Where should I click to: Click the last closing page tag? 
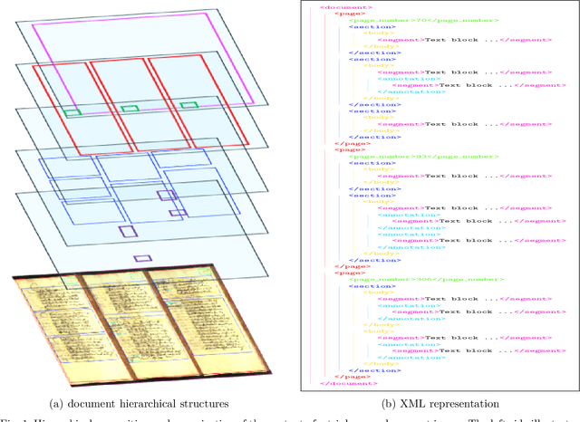tap(345, 376)
